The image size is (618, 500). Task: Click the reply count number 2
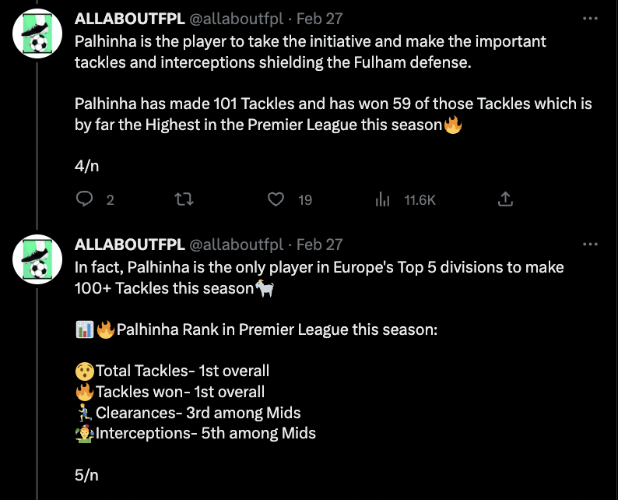click(x=110, y=200)
